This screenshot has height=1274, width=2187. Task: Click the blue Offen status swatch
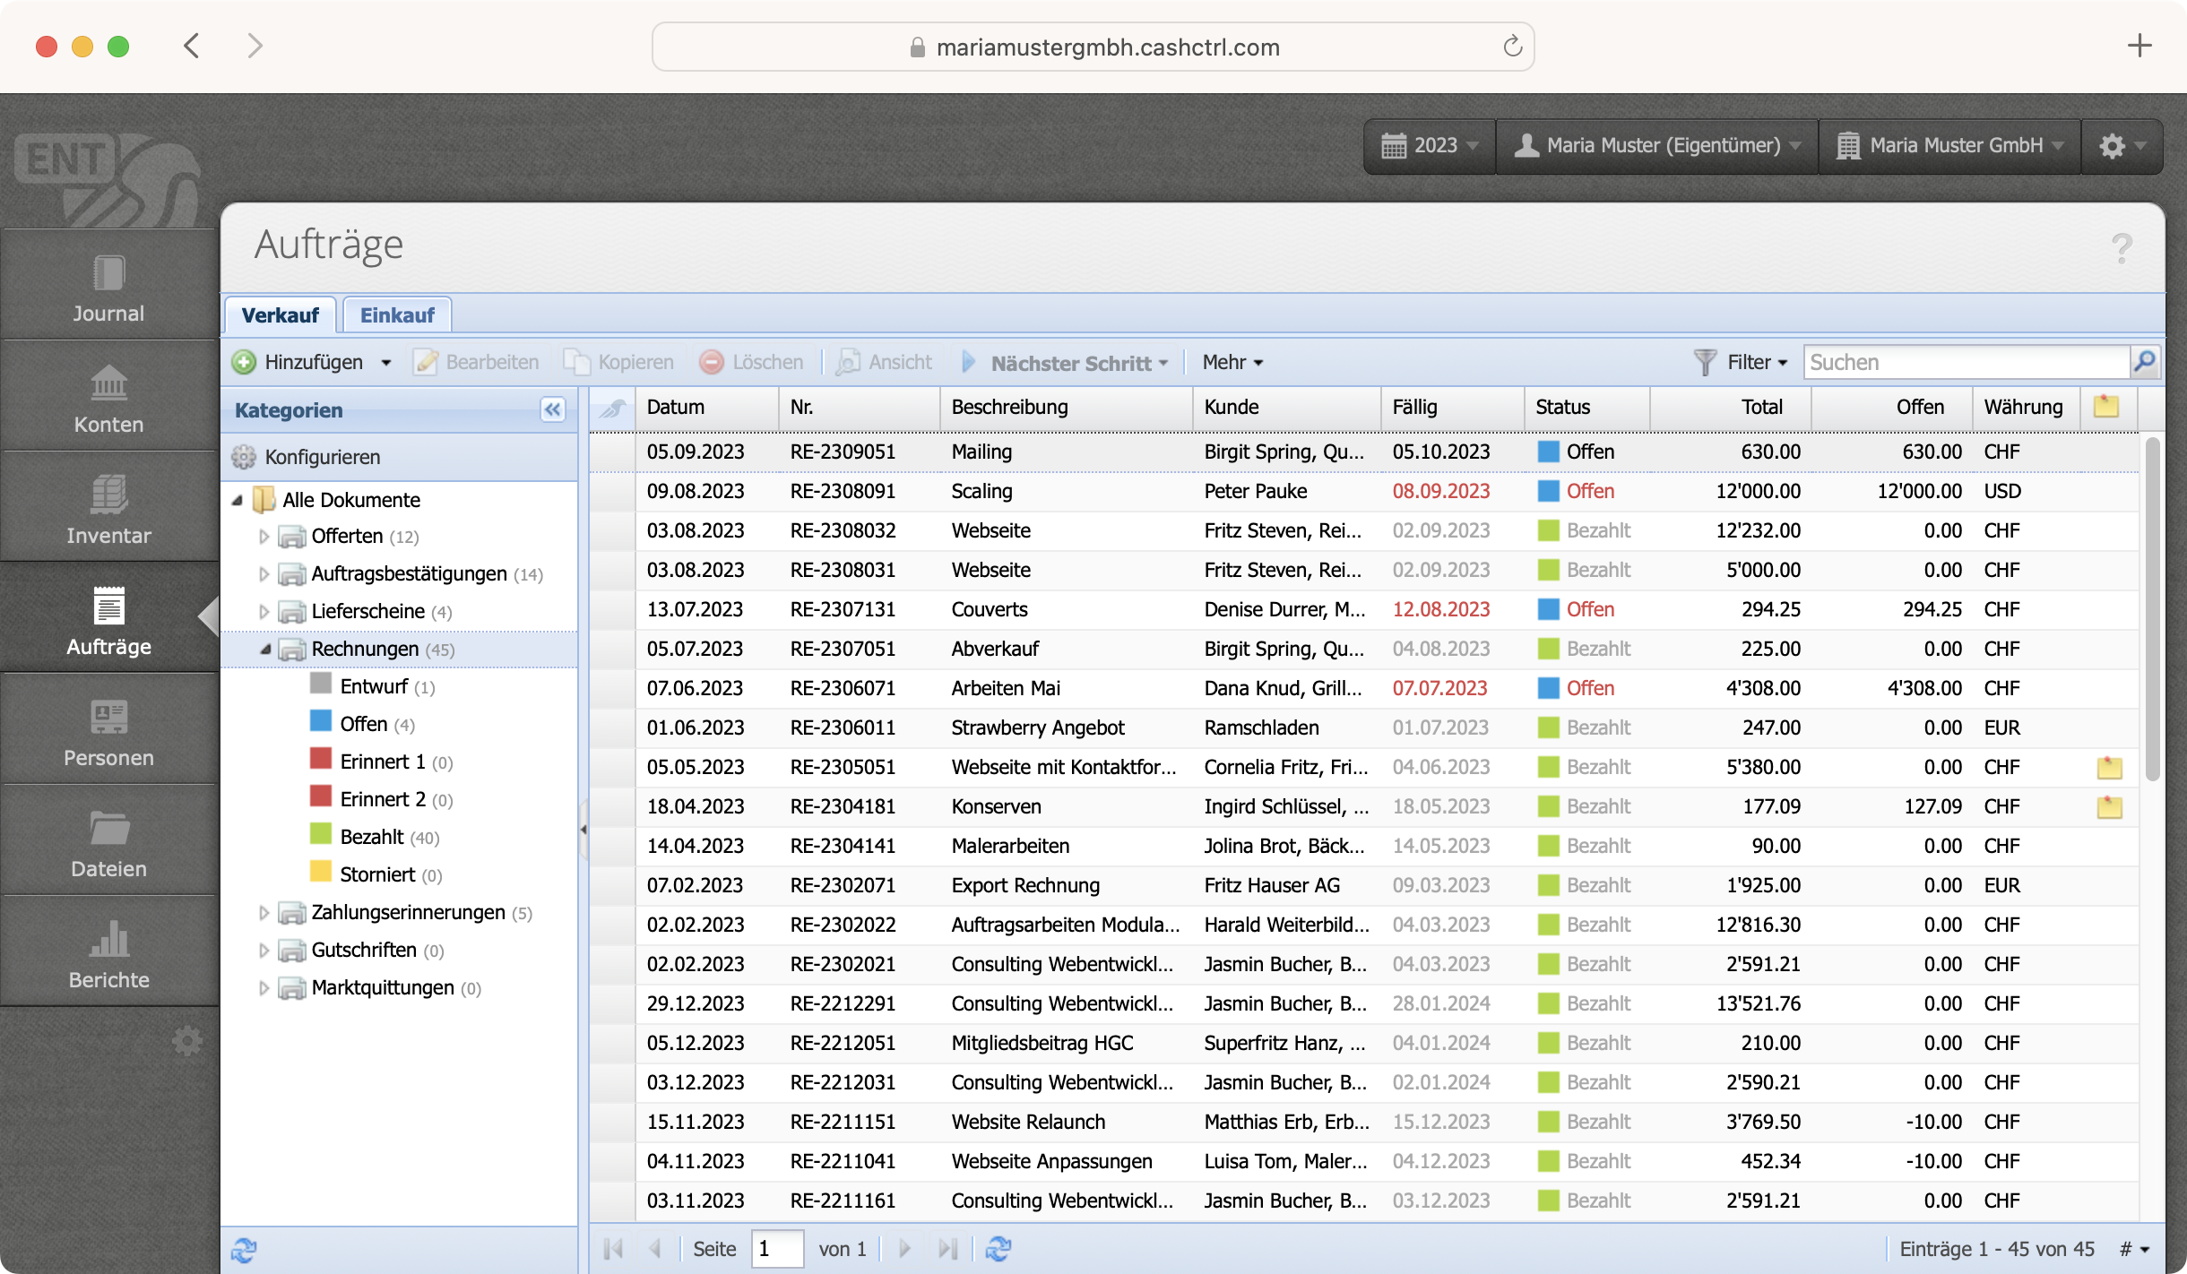[321, 722]
